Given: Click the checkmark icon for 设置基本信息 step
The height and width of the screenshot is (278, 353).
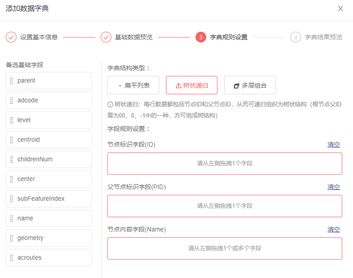Looking at the screenshot, I should tap(11, 37).
